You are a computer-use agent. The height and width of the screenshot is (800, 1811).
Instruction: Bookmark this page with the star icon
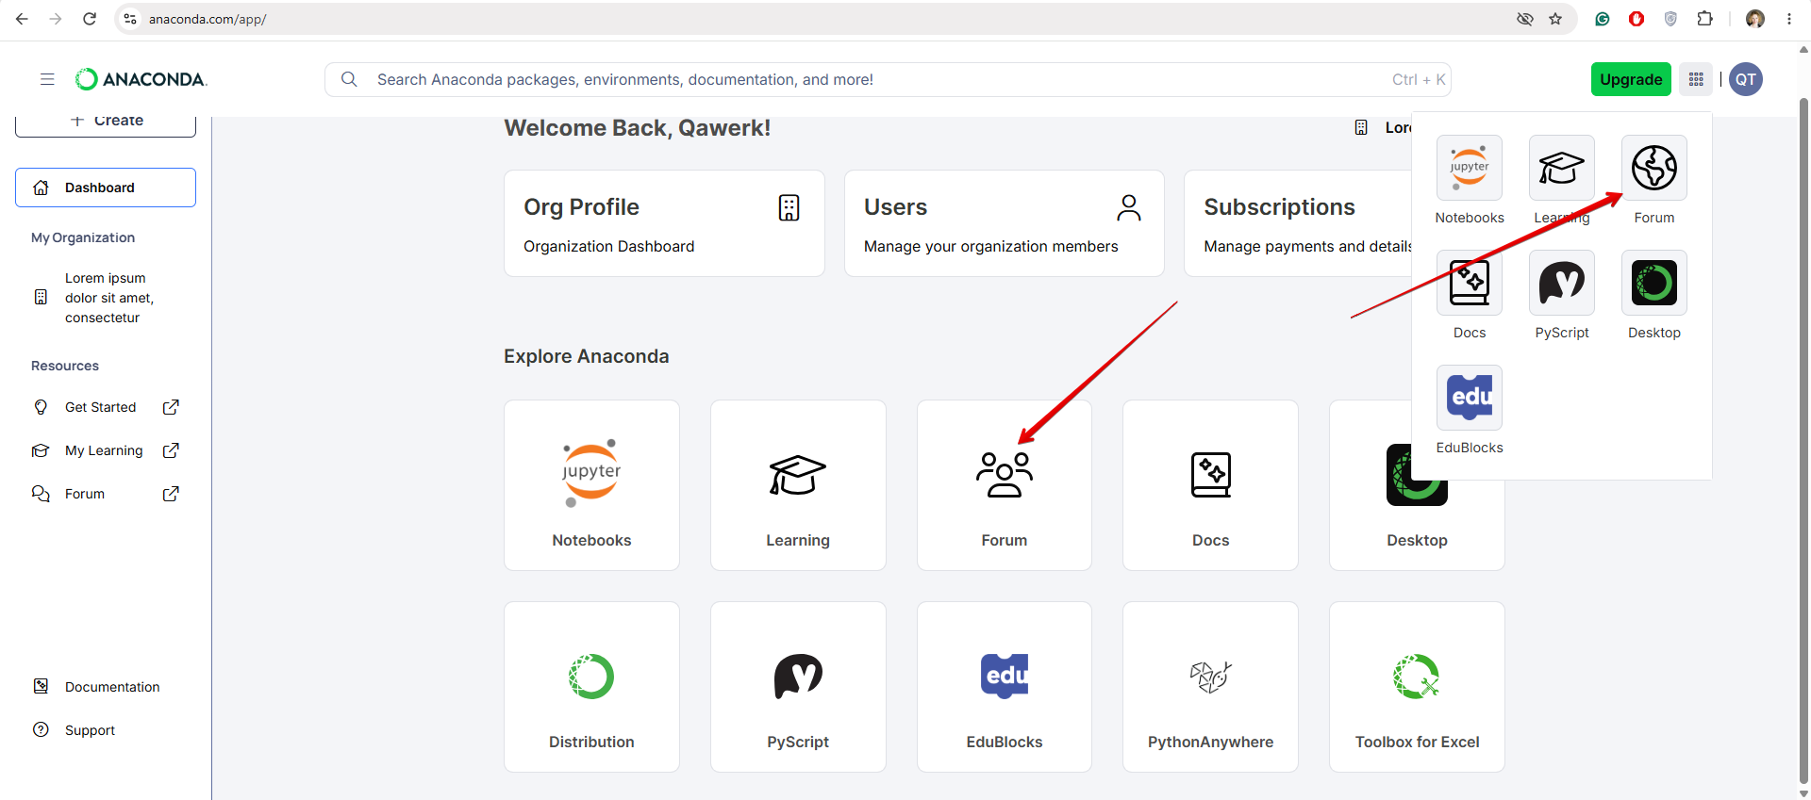[1555, 19]
